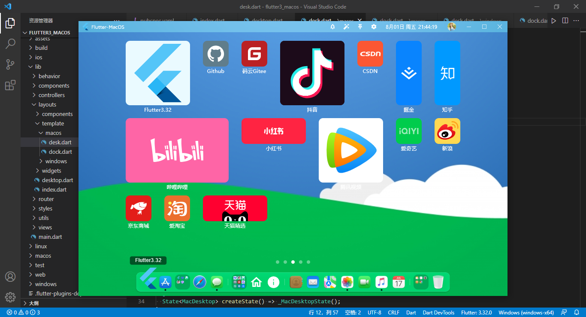The image size is (586, 317).
Task: Launch the 爱淘宝 icon
Action: tap(177, 208)
